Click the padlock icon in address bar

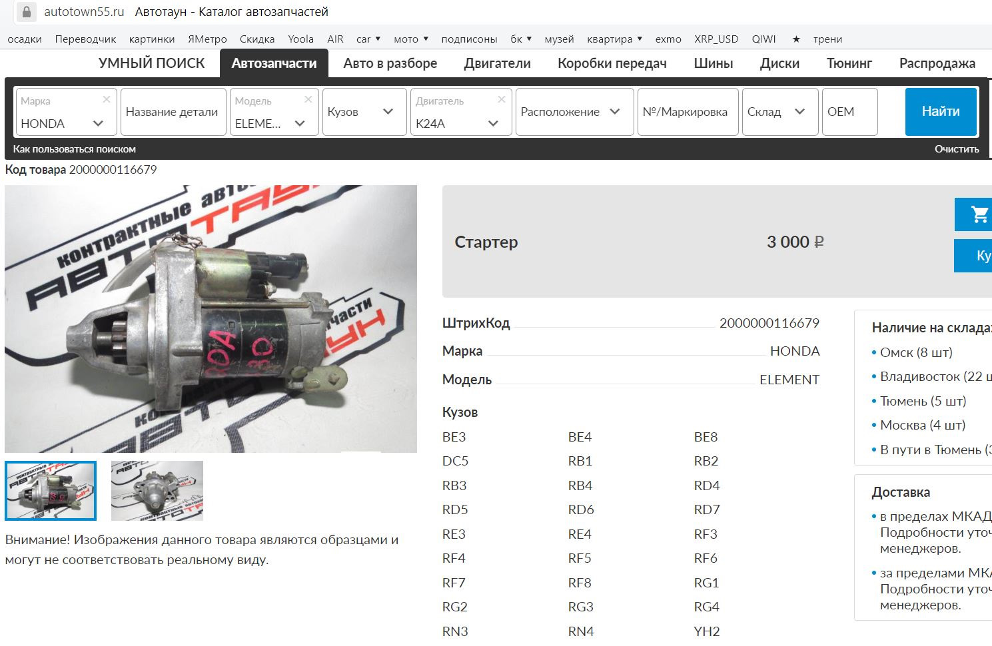tap(26, 12)
